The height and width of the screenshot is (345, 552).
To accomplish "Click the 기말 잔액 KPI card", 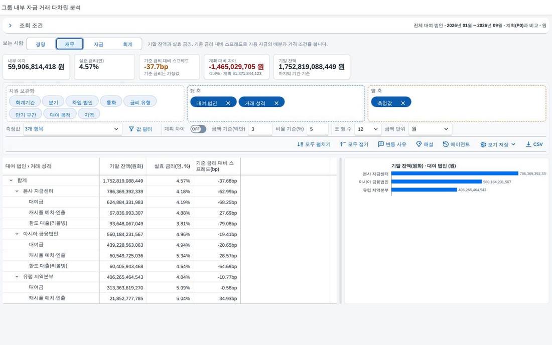I will click(312, 67).
